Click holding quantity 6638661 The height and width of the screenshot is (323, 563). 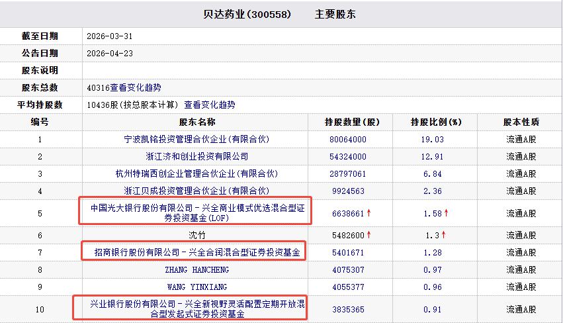348,213
